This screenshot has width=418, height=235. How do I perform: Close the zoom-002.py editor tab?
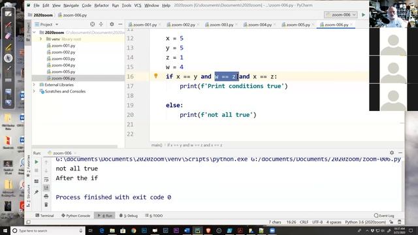198,25
